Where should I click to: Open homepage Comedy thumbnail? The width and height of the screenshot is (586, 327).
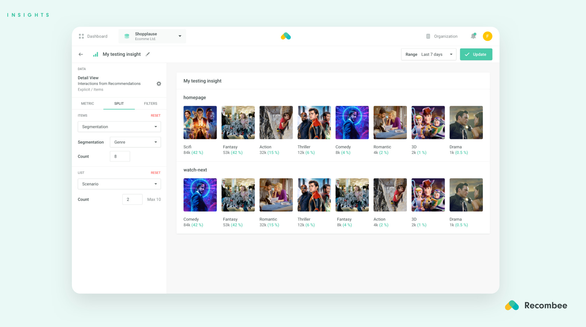point(352,123)
